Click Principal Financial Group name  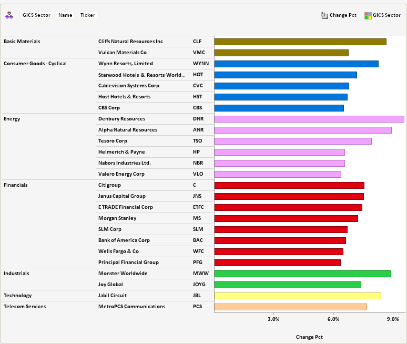point(128,262)
